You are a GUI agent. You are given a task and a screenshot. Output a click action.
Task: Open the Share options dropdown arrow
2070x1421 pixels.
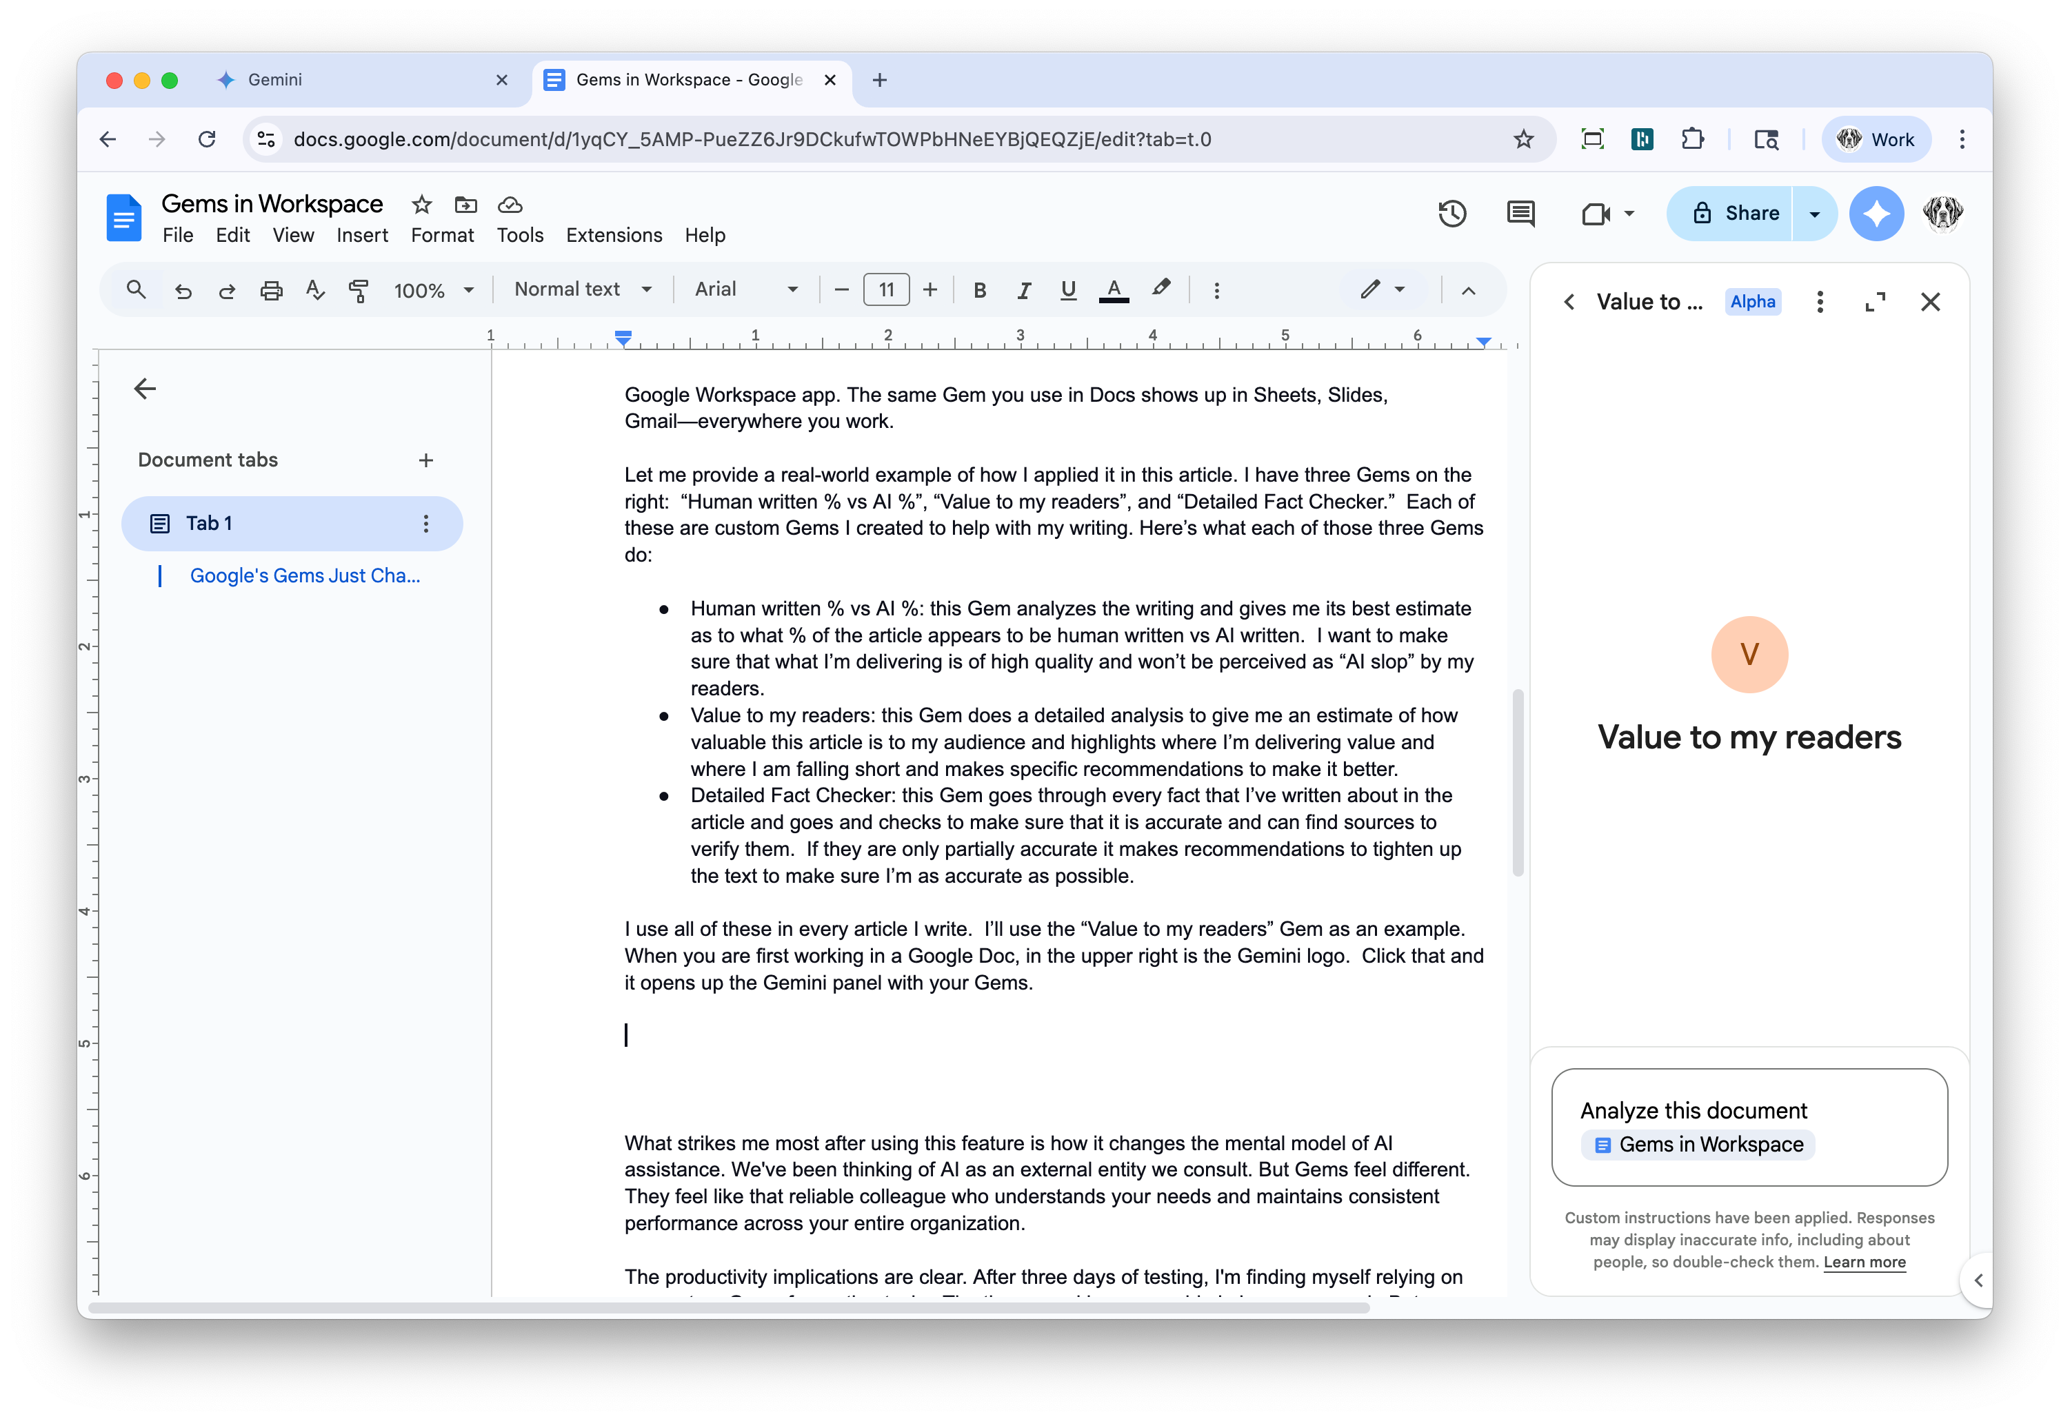1814,214
